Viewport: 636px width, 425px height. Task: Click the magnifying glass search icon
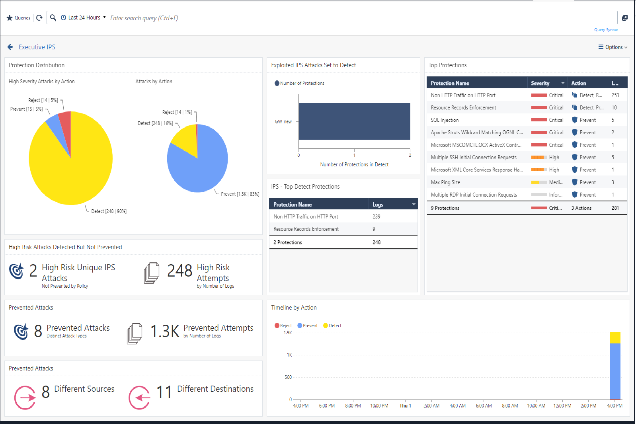tap(53, 18)
